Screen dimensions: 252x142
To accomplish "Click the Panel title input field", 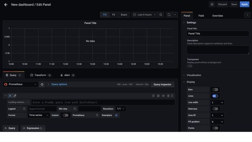I will pos(218,34).
